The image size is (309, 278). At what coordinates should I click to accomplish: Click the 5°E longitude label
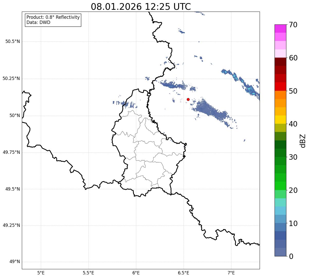pyautogui.click(x=41, y=273)
